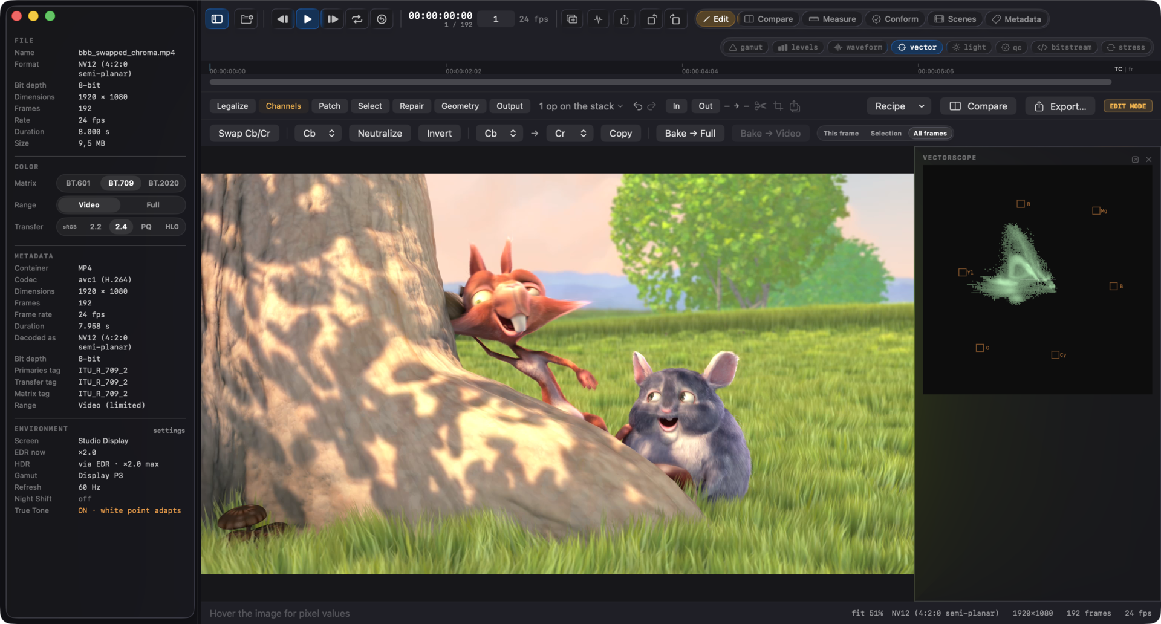Image resolution: width=1161 pixels, height=624 pixels.
Task: Click the add-frame plus icon in toolbar
Action: coord(572,19)
